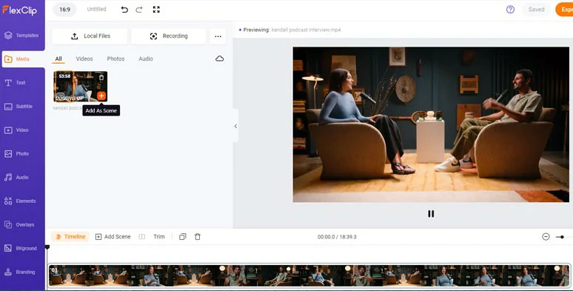Switch to the Videos tab
The height and width of the screenshot is (291, 573).
[x=84, y=58]
